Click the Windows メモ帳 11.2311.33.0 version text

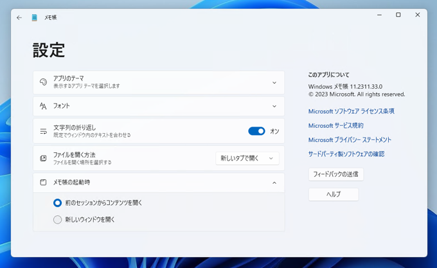(345, 87)
